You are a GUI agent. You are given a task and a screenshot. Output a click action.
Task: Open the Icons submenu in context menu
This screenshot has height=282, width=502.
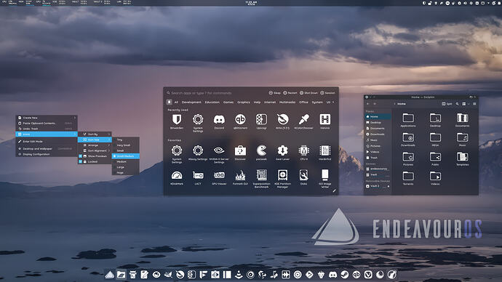pyautogui.click(x=47, y=134)
